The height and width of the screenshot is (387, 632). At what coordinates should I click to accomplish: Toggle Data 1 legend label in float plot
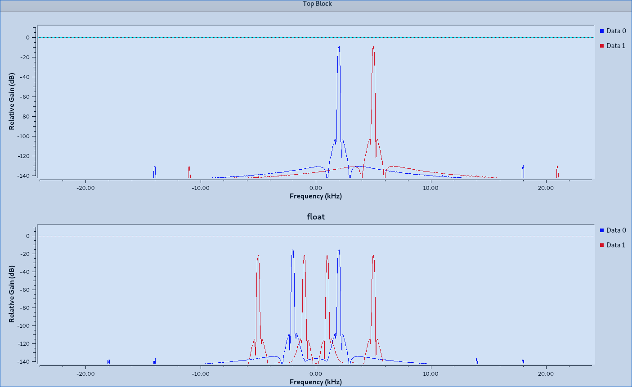tap(616, 245)
